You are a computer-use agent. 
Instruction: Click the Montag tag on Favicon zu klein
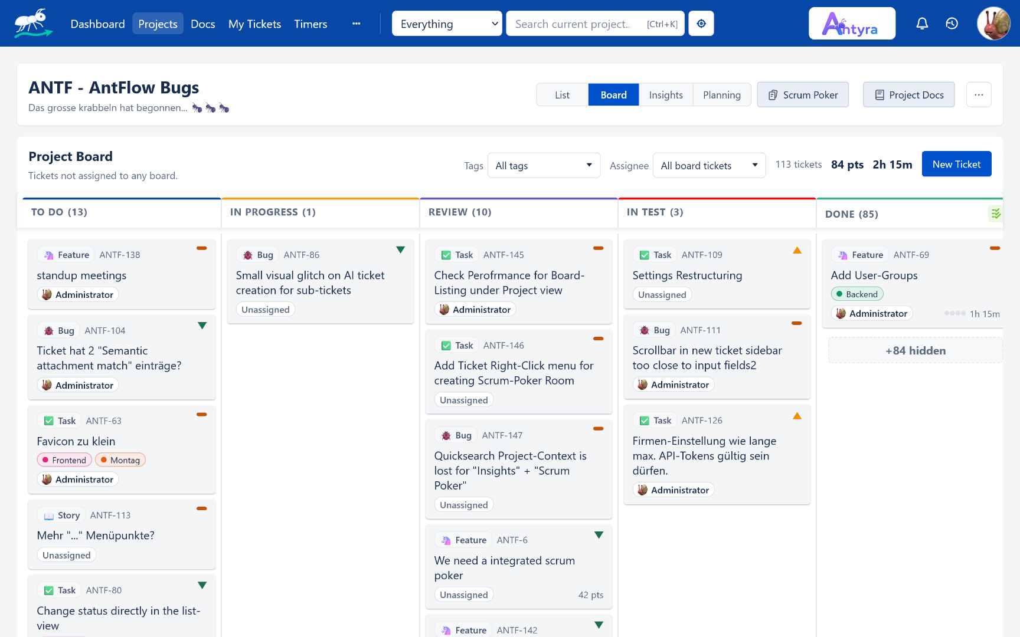(120, 460)
